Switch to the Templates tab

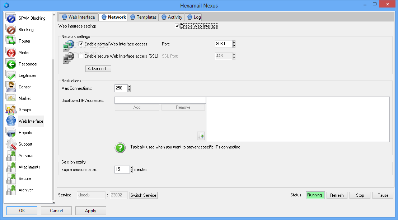pos(143,17)
